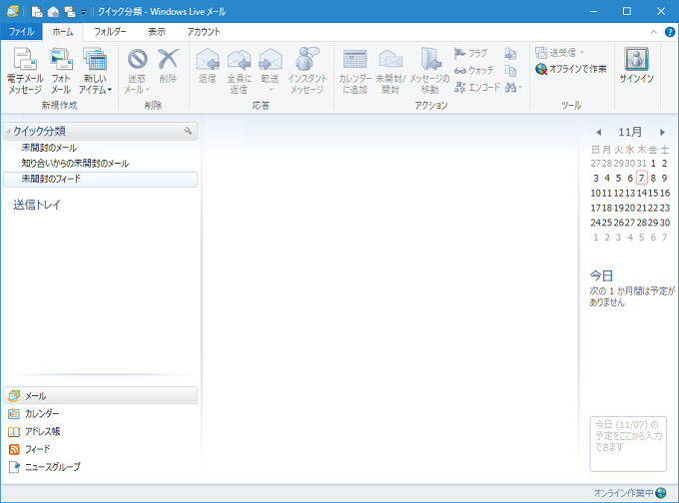The width and height of the screenshot is (679, 503).
Task: Collapse the クイック分類 section header
Action: [100, 131]
